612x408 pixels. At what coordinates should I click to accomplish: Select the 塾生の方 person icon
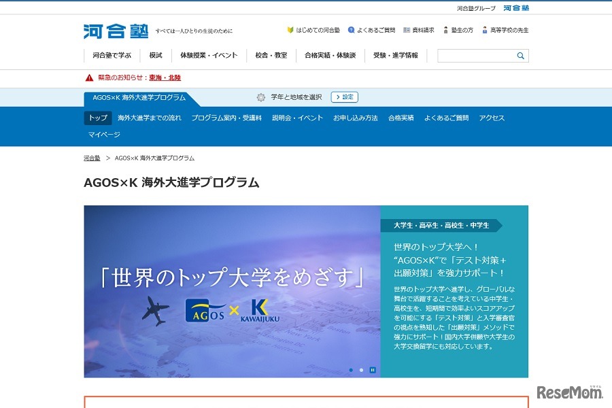point(446,30)
